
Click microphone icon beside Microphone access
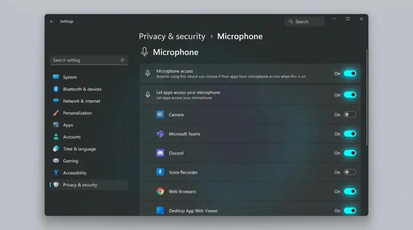148,74
